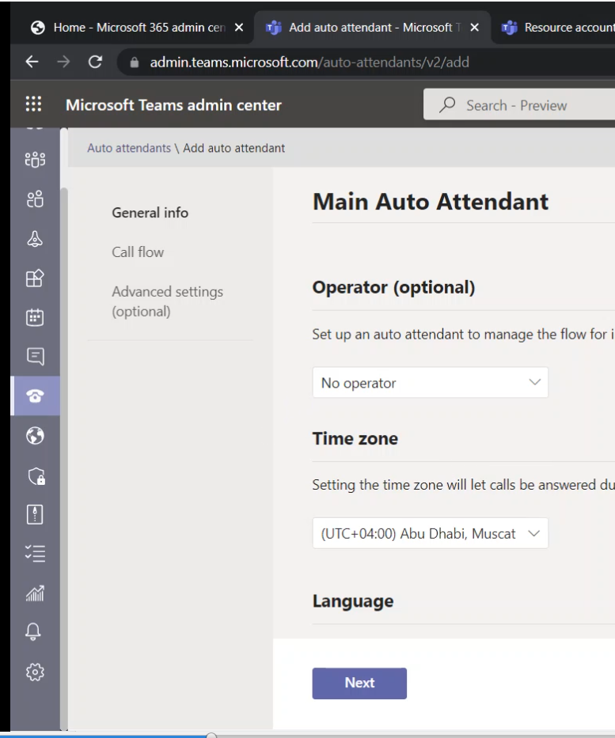Open Teams apps icon in sidebar
The width and height of the screenshot is (615, 738).
pyautogui.click(x=35, y=278)
